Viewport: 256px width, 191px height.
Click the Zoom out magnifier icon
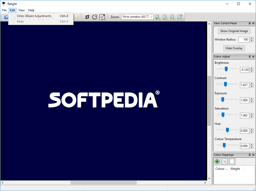coord(165,17)
